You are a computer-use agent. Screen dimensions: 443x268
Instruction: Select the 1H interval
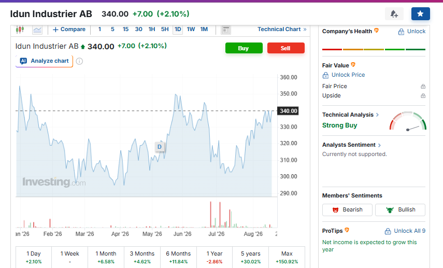coord(152,30)
